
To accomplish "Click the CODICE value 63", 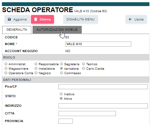I will [x=67, y=37].
